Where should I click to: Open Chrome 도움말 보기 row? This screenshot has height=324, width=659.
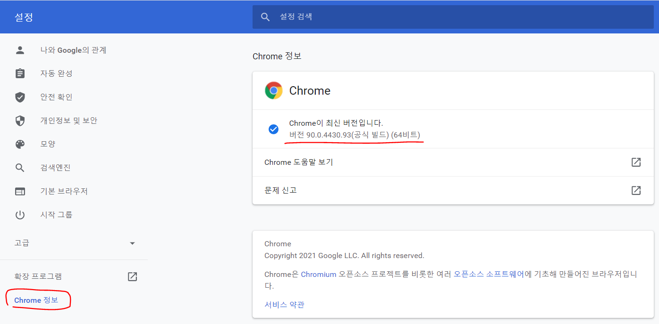point(453,162)
